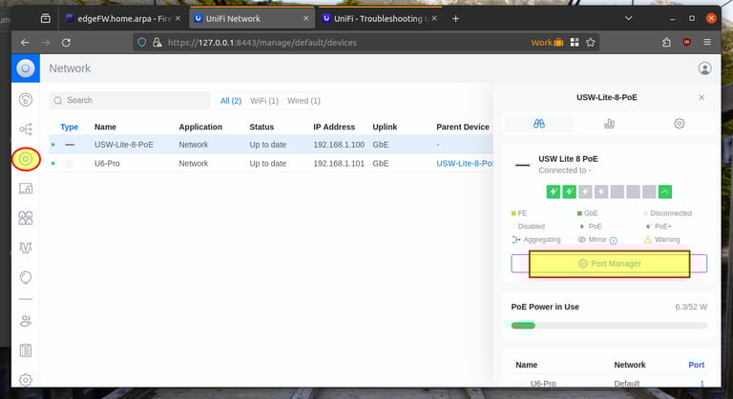Filter devices by All (2)
Screen dimensions: 733x399
[x=230, y=101]
